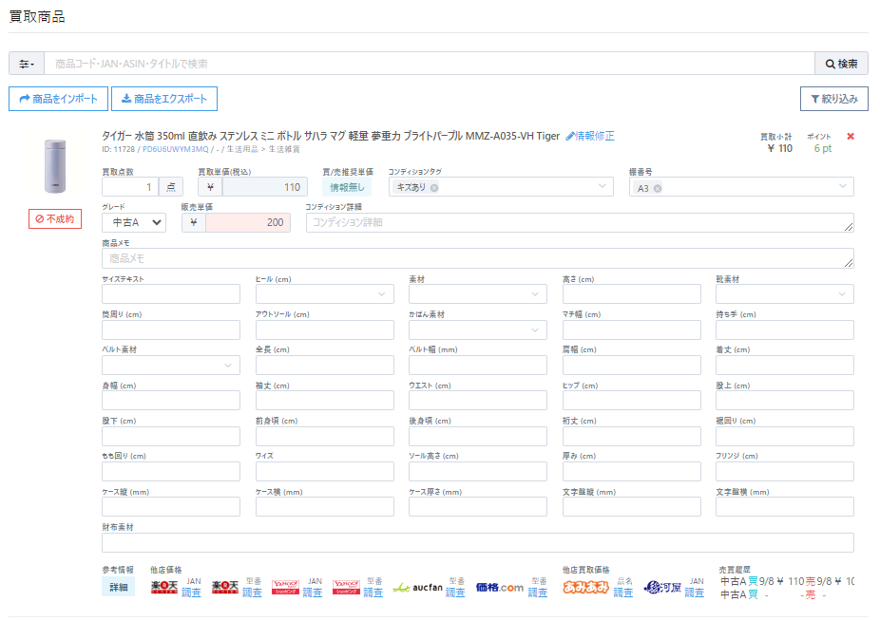Click the 情報修正 edit link
880x621 pixels.
click(590, 136)
